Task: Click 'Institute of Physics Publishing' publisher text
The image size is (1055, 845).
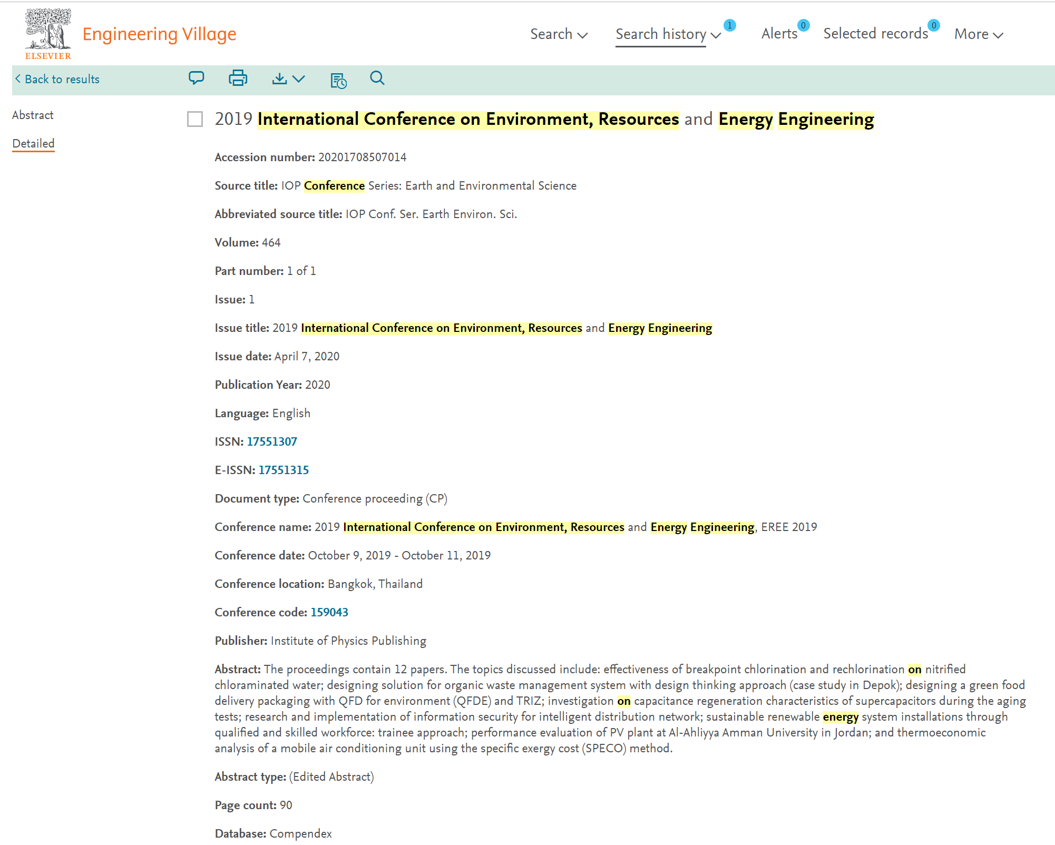Action: tap(348, 641)
